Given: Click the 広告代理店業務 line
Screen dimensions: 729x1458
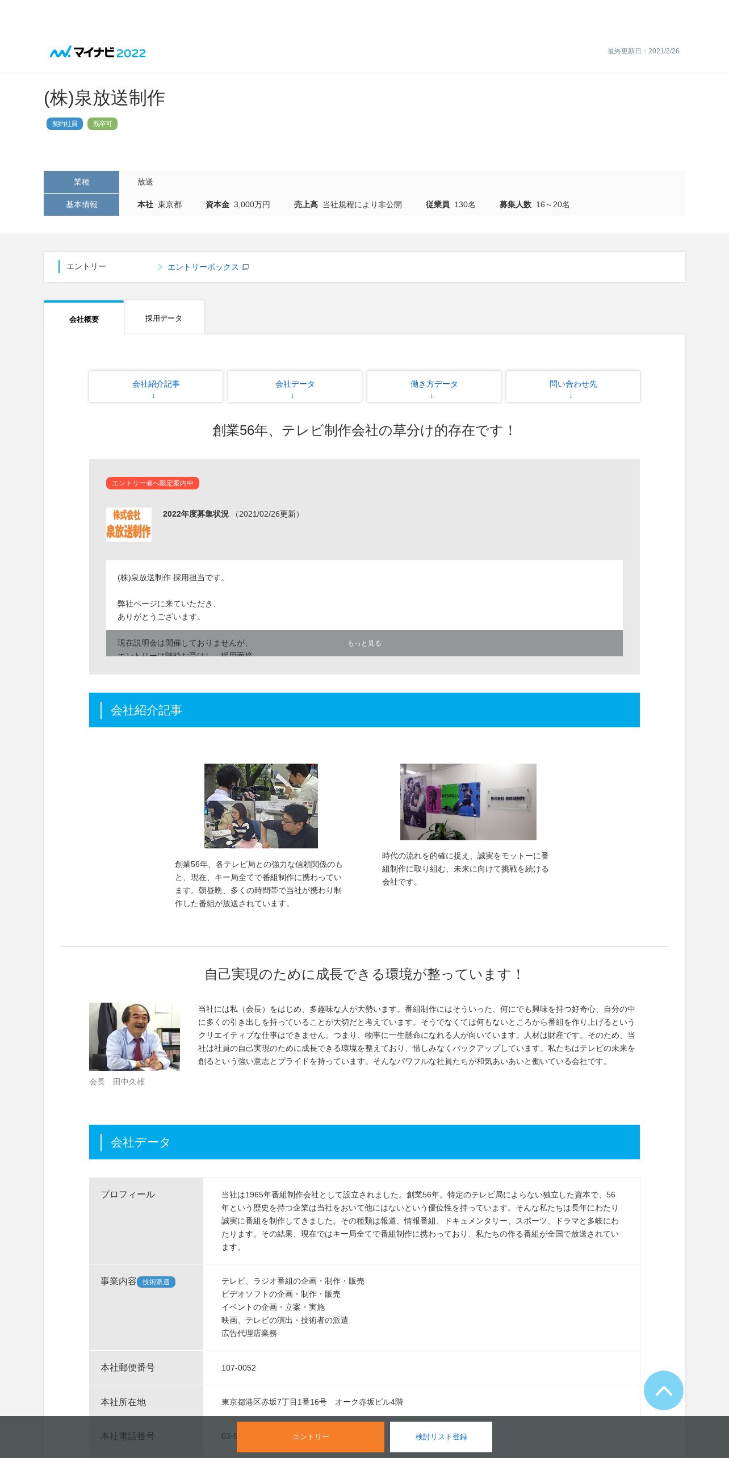Looking at the screenshot, I should pos(249,1333).
